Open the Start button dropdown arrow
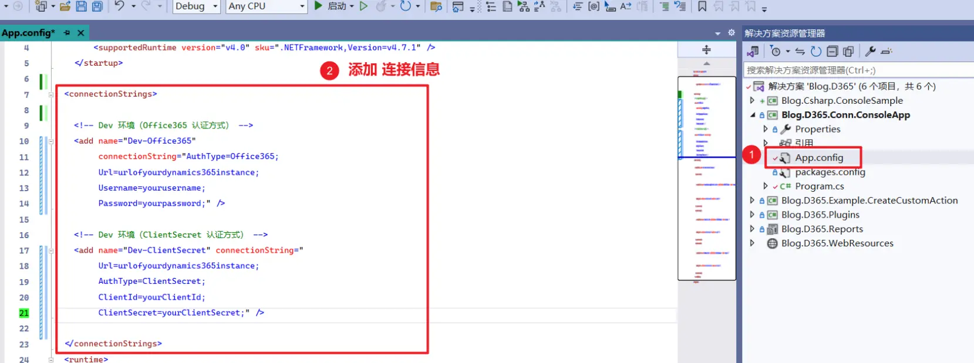This screenshot has width=974, height=363. coord(352,6)
